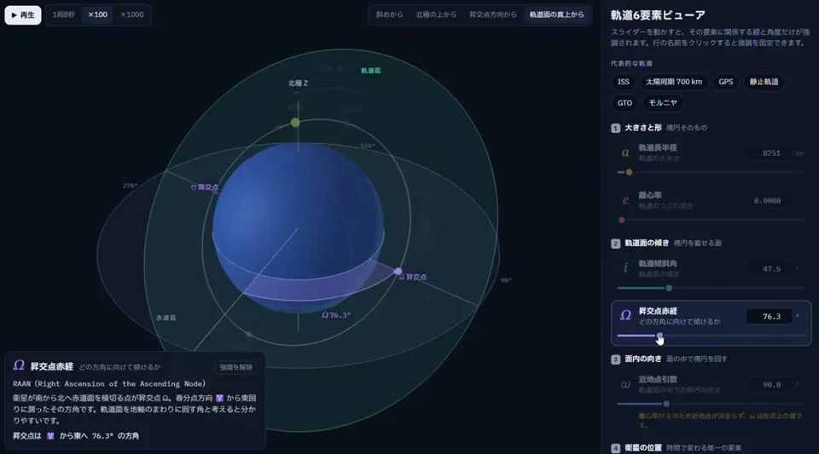The height and width of the screenshot is (454, 819).
Task: Click the 軌道長半径 row name
Action: pyautogui.click(x=658, y=148)
